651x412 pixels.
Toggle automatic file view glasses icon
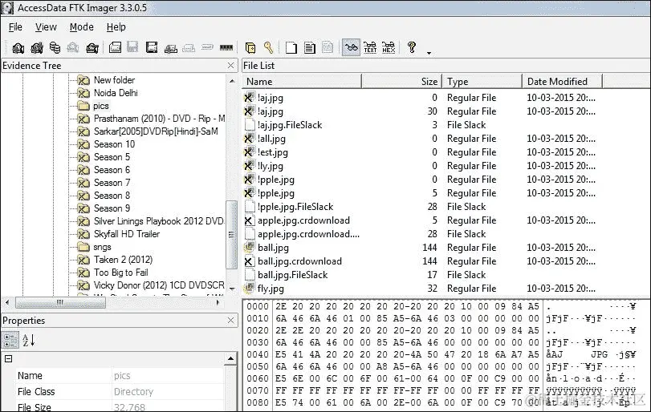pos(352,47)
